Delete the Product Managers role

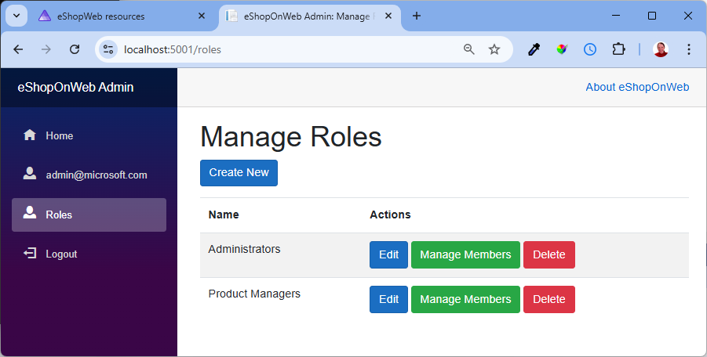pos(549,299)
